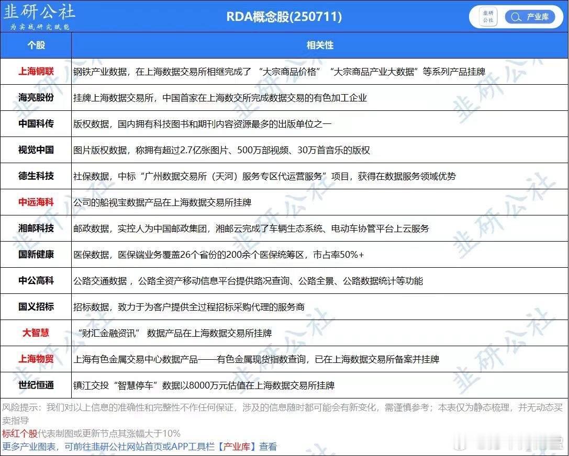Click the 为实战研究赋能 slogan
Viewport: 569px width, 456px height.
[39, 27]
